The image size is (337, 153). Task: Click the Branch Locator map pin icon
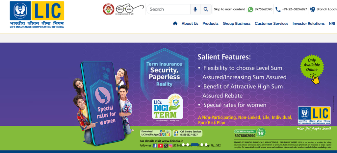313,10
